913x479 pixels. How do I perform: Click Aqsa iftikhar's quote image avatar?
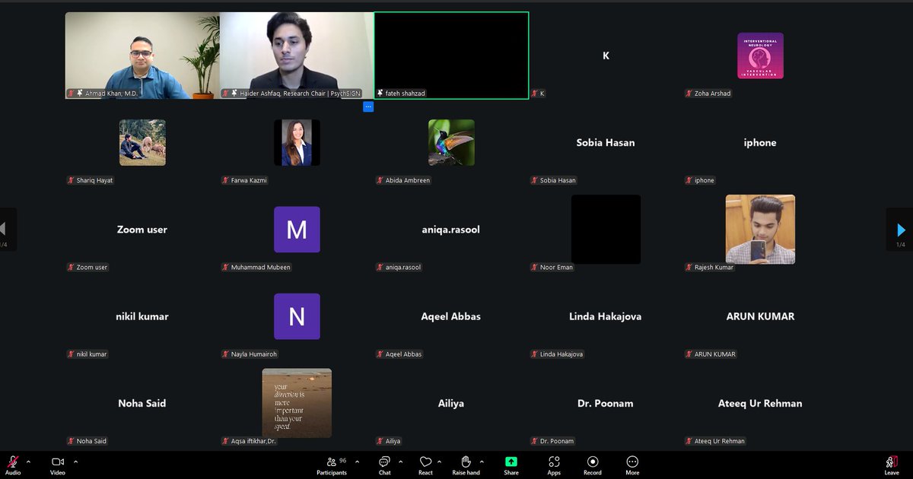(297, 403)
